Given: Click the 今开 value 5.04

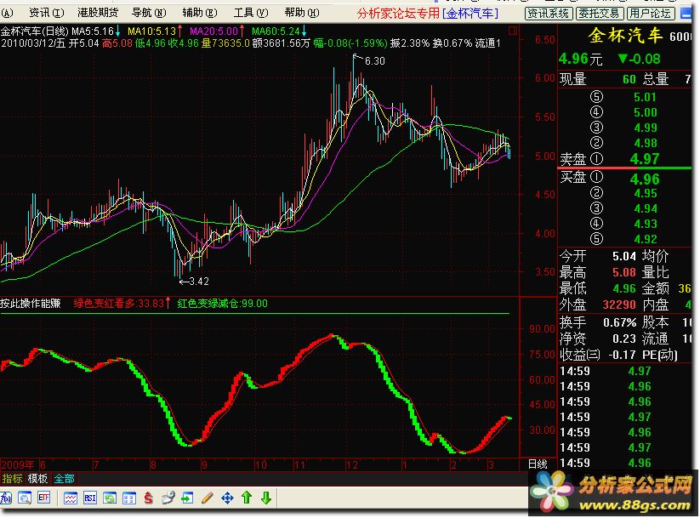Looking at the screenshot, I should tap(623, 256).
